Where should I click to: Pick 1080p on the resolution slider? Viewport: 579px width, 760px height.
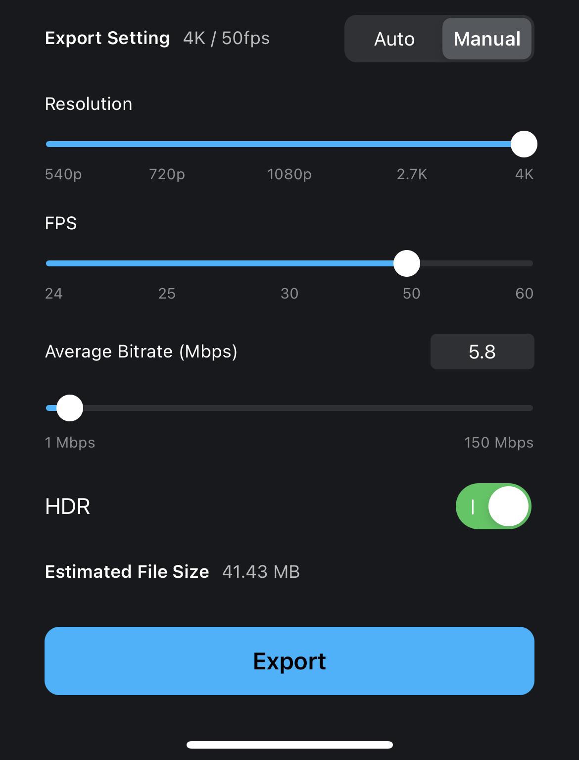point(289,144)
